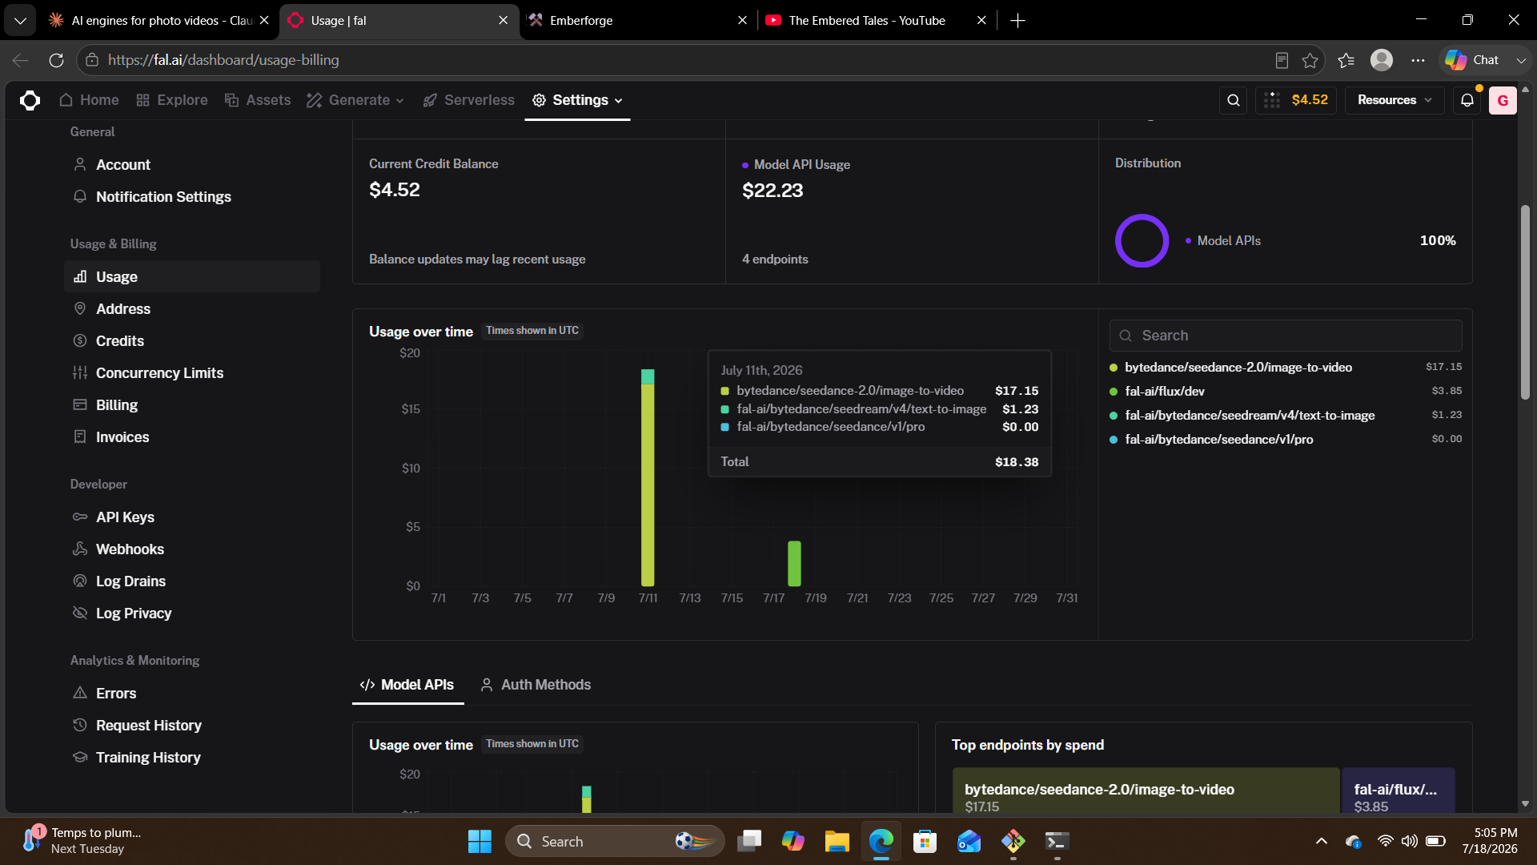This screenshot has width=1537, height=865.
Task: Open File Explorer from the taskbar
Action: point(837,841)
